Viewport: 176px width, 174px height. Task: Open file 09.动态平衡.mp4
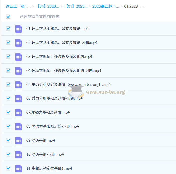(x=41, y=140)
